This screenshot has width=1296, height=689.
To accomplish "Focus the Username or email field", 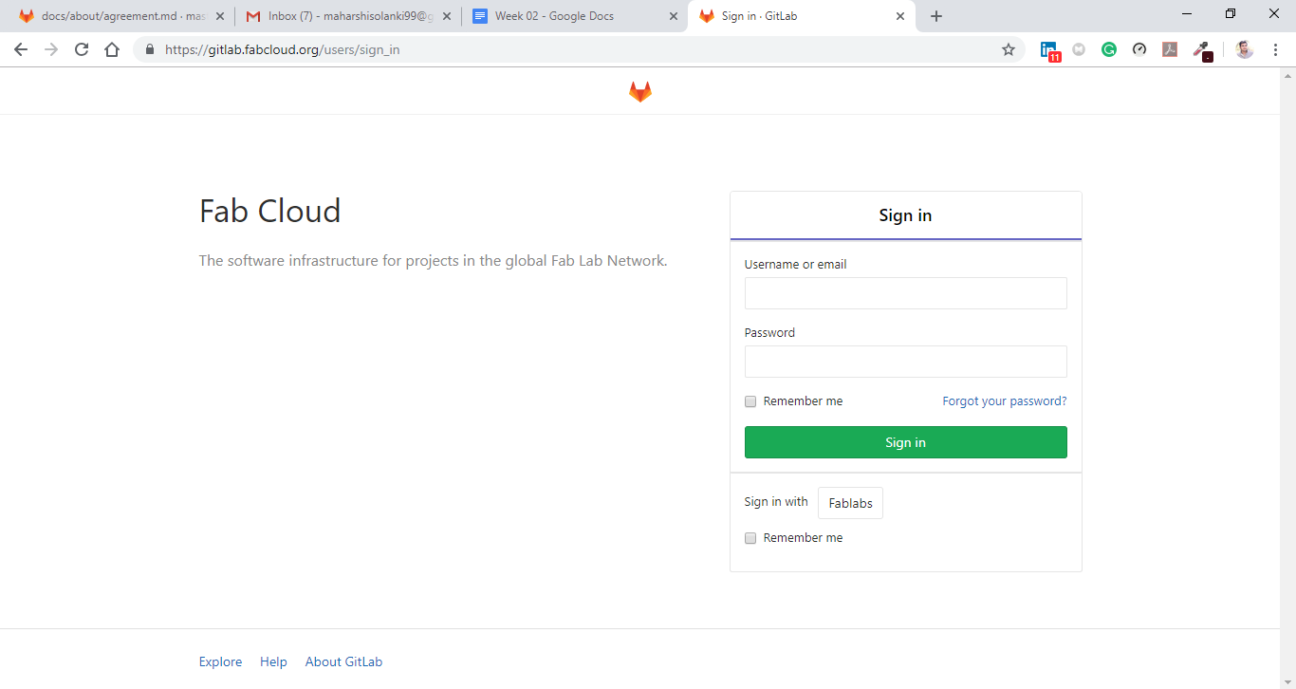I will (905, 293).
